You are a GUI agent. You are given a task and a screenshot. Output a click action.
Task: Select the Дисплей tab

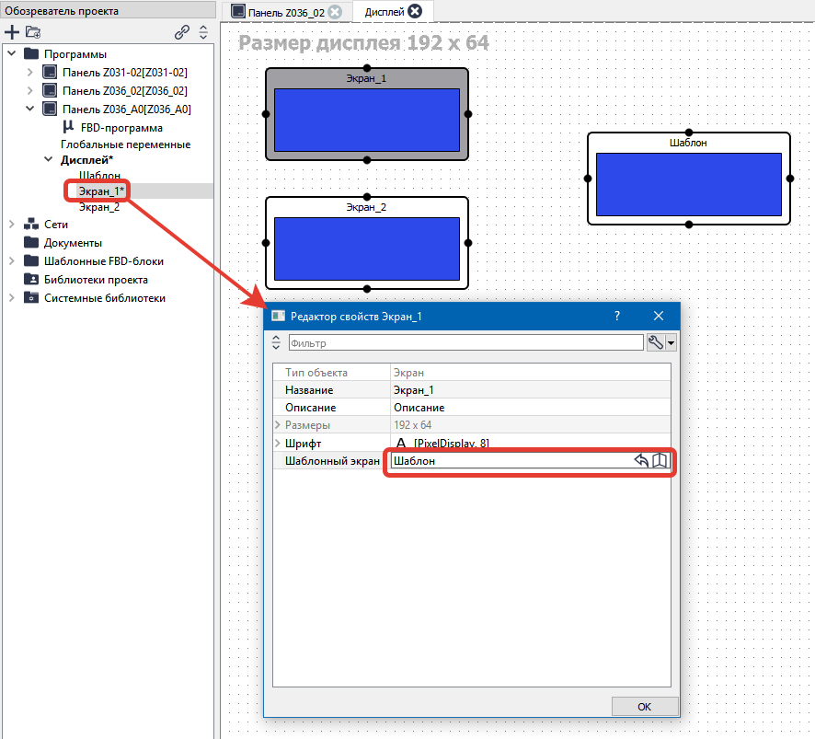[383, 12]
